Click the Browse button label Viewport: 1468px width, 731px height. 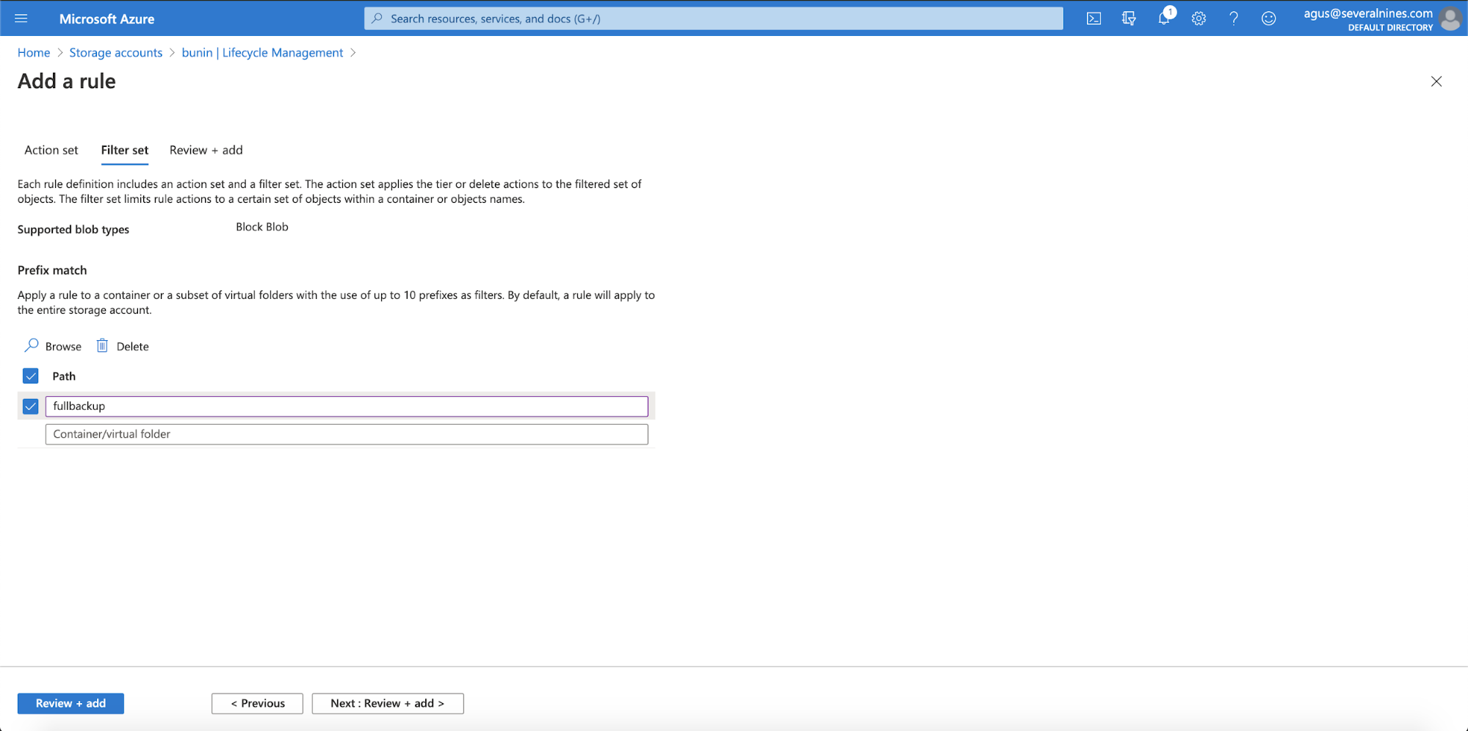[x=63, y=347]
